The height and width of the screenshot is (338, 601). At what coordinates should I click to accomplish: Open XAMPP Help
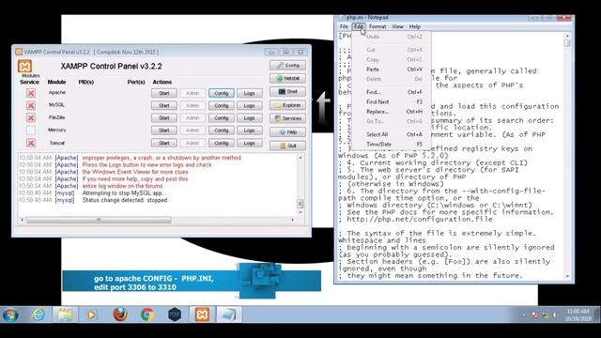pos(287,131)
